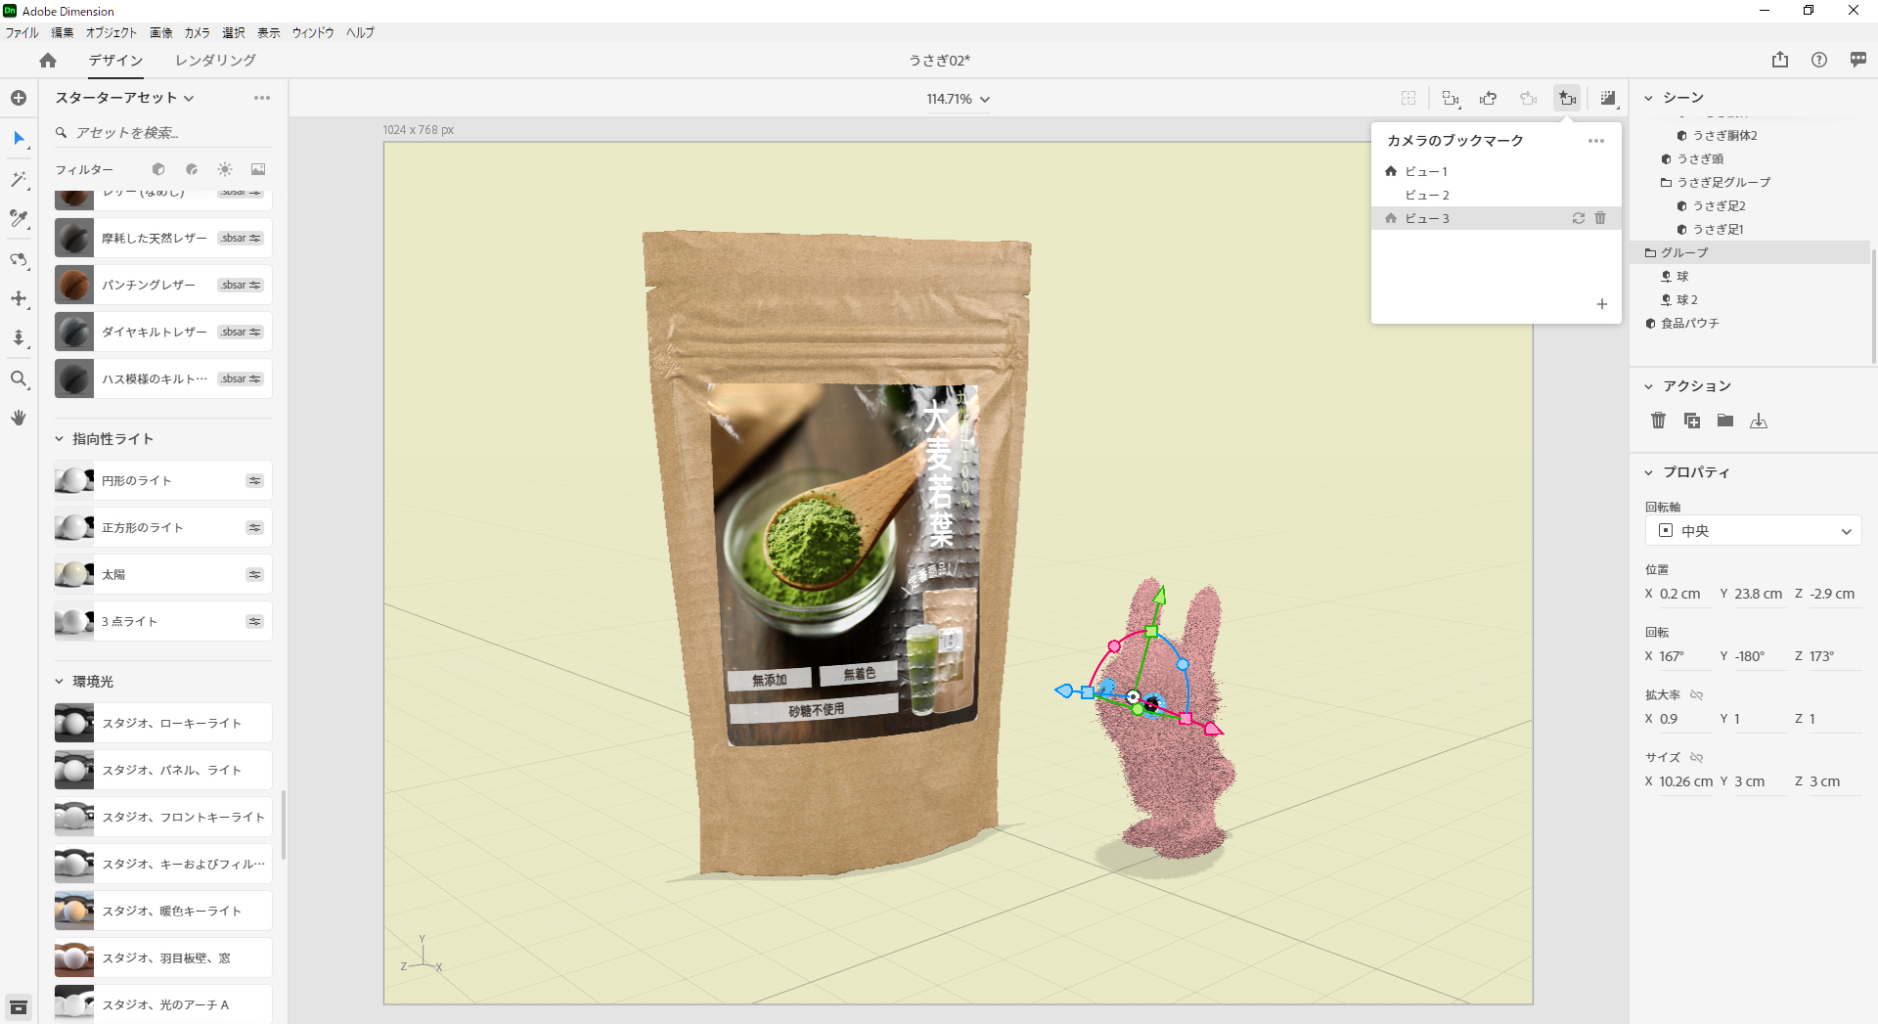Open the render preview toggle icon
This screenshot has width=1878, height=1024.
[1607, 99]
